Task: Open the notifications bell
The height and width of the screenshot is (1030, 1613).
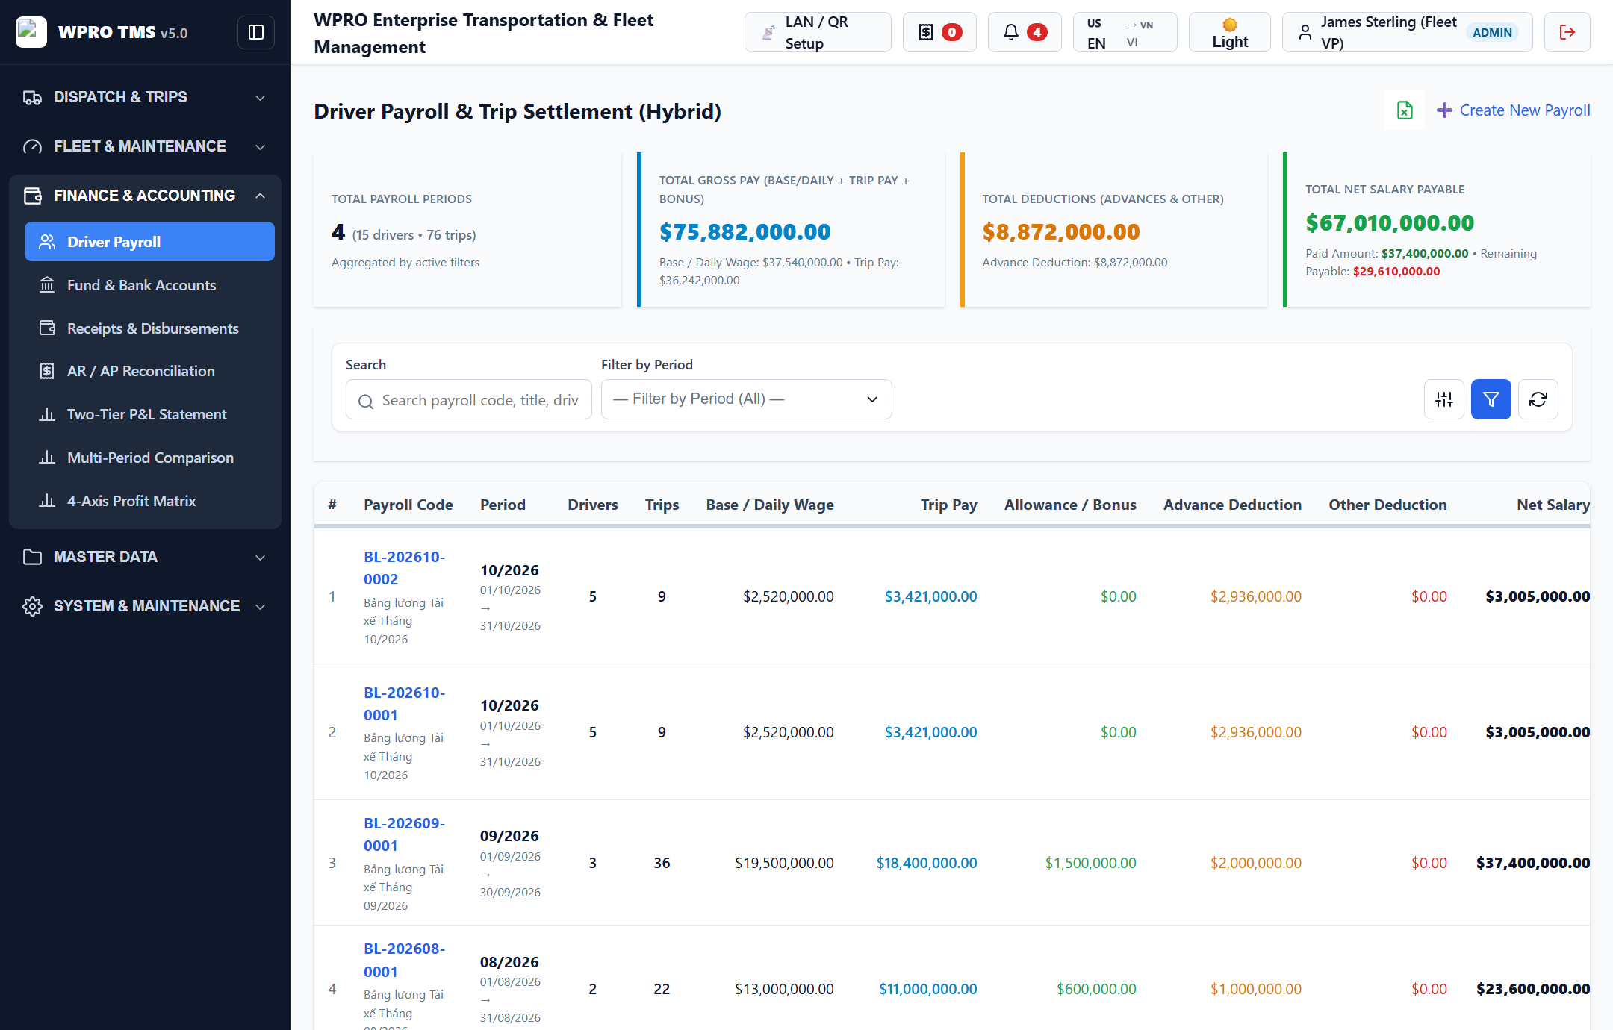Action: click(1025, 32)
